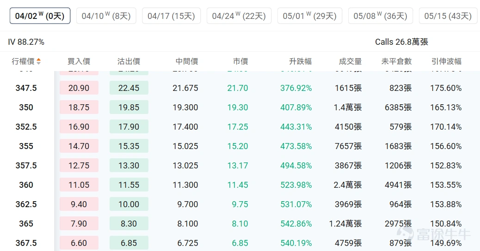Select the 04/02 (0天) expiry tab
This screenshot has height=251, width=480.
tap(40, 16)
